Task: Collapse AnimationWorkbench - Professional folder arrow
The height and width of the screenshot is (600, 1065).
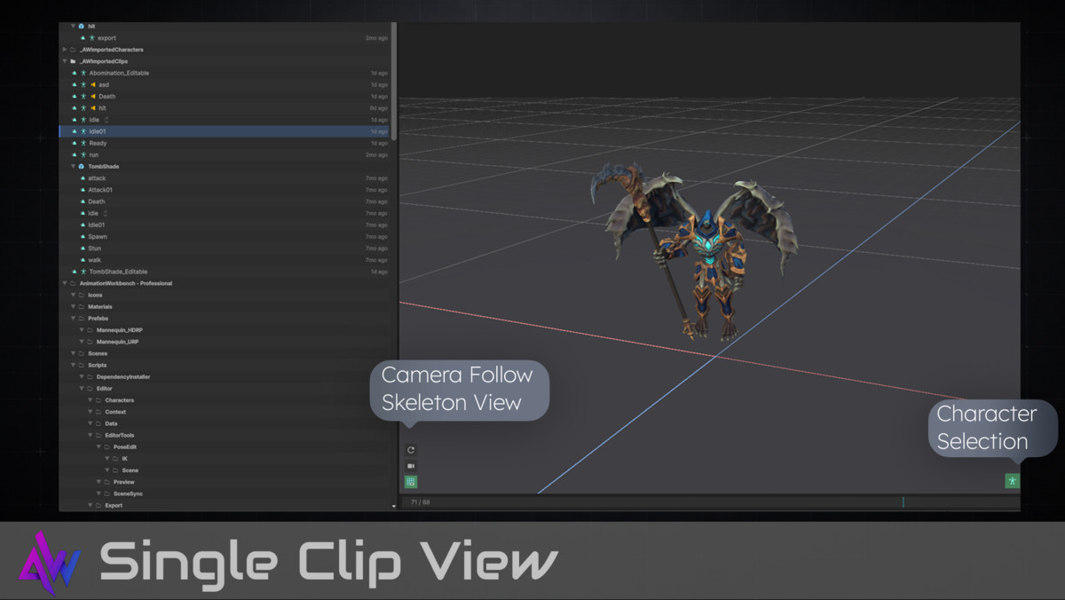Action: [x=64, y=283]
